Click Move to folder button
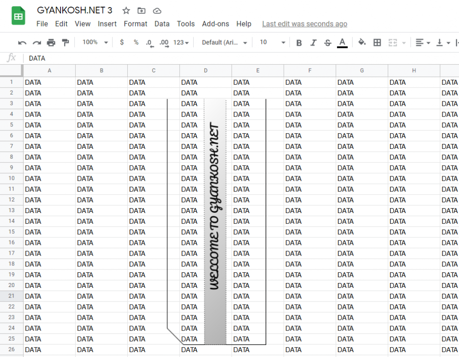This screenshot has height=357, width=459. point(143,10)
